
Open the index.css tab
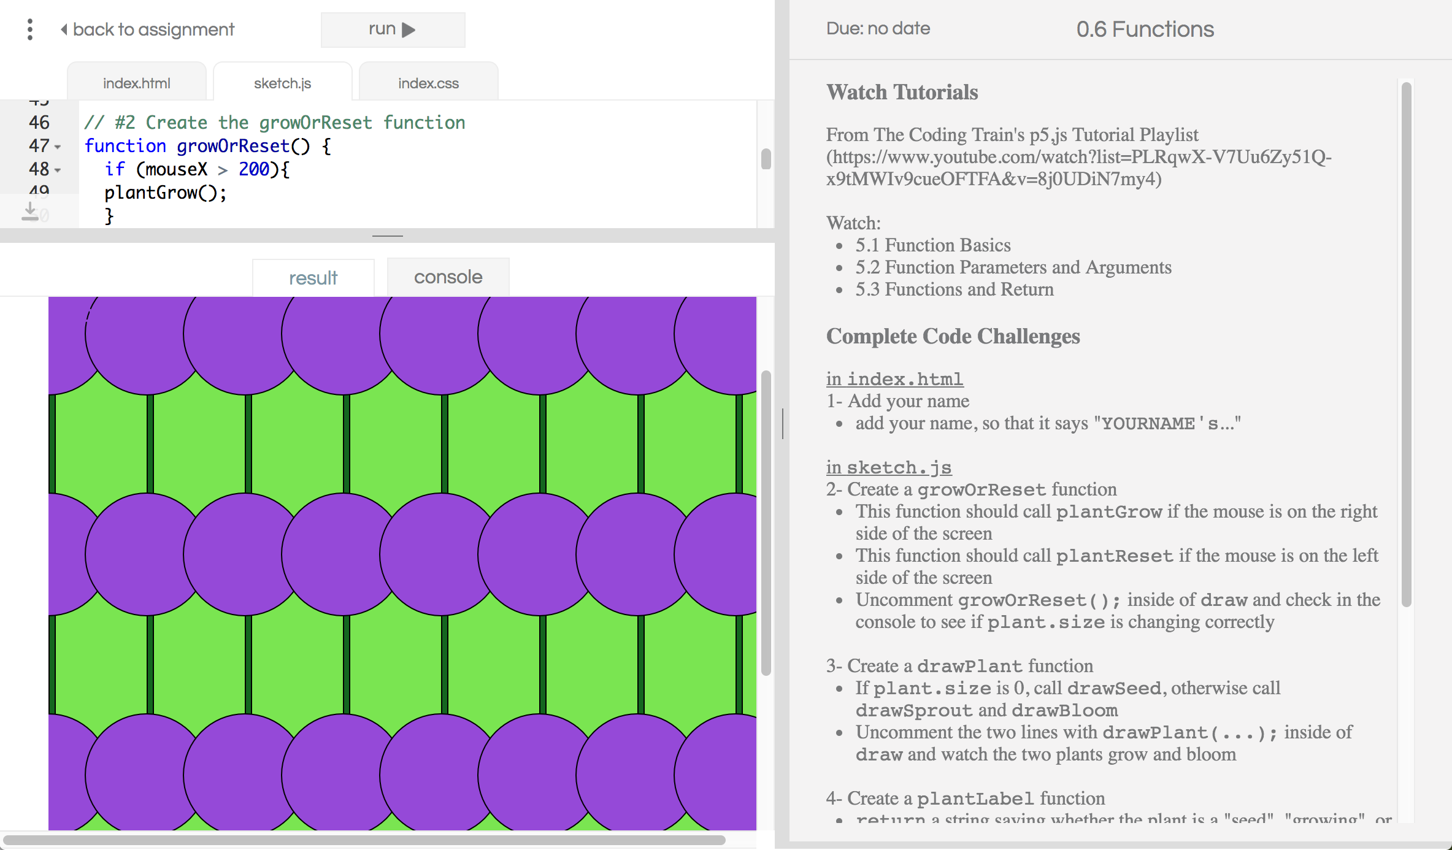click(x=428, y=83)
